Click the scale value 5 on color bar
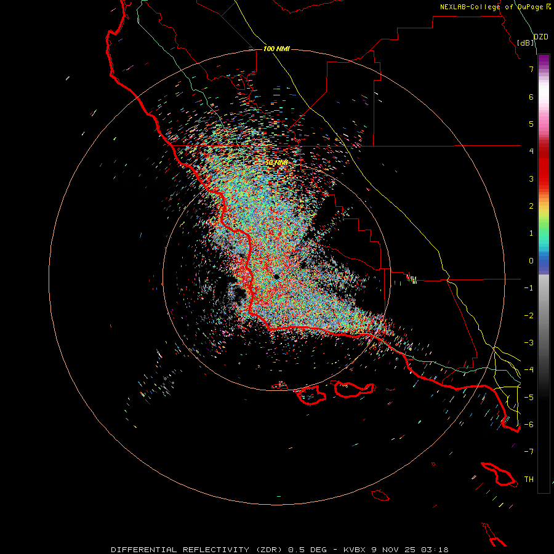The height and width of the screenshot is (554, 554). (531, 124)
